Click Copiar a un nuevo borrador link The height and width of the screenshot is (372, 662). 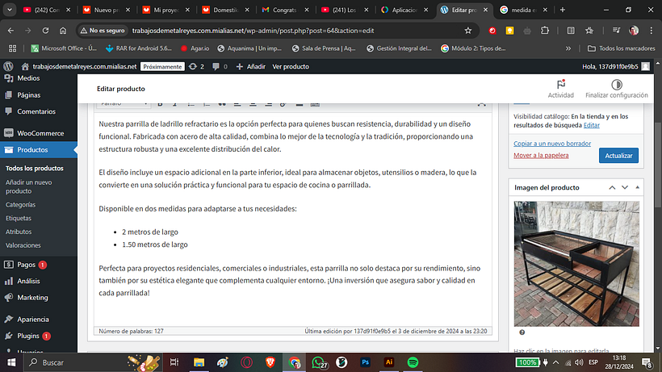click(552, 144)
